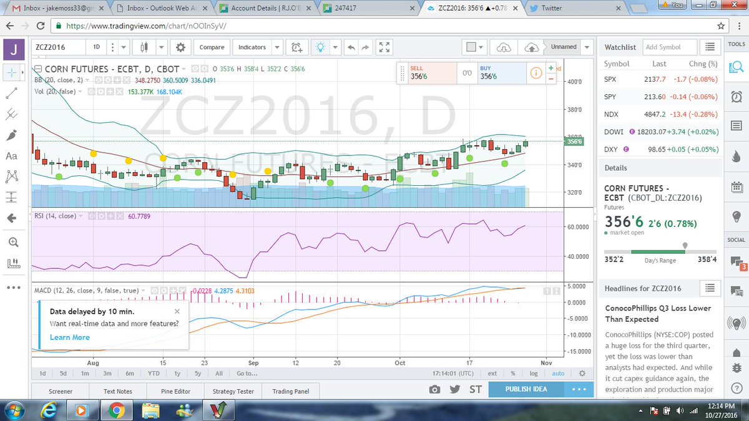
Task: Select the crosshair cursor tool
Action: tap(11, 72)
